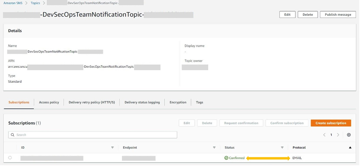Click the subscriptions Delete button
This screenshot has width=360, height=166.
pos(207,123)
